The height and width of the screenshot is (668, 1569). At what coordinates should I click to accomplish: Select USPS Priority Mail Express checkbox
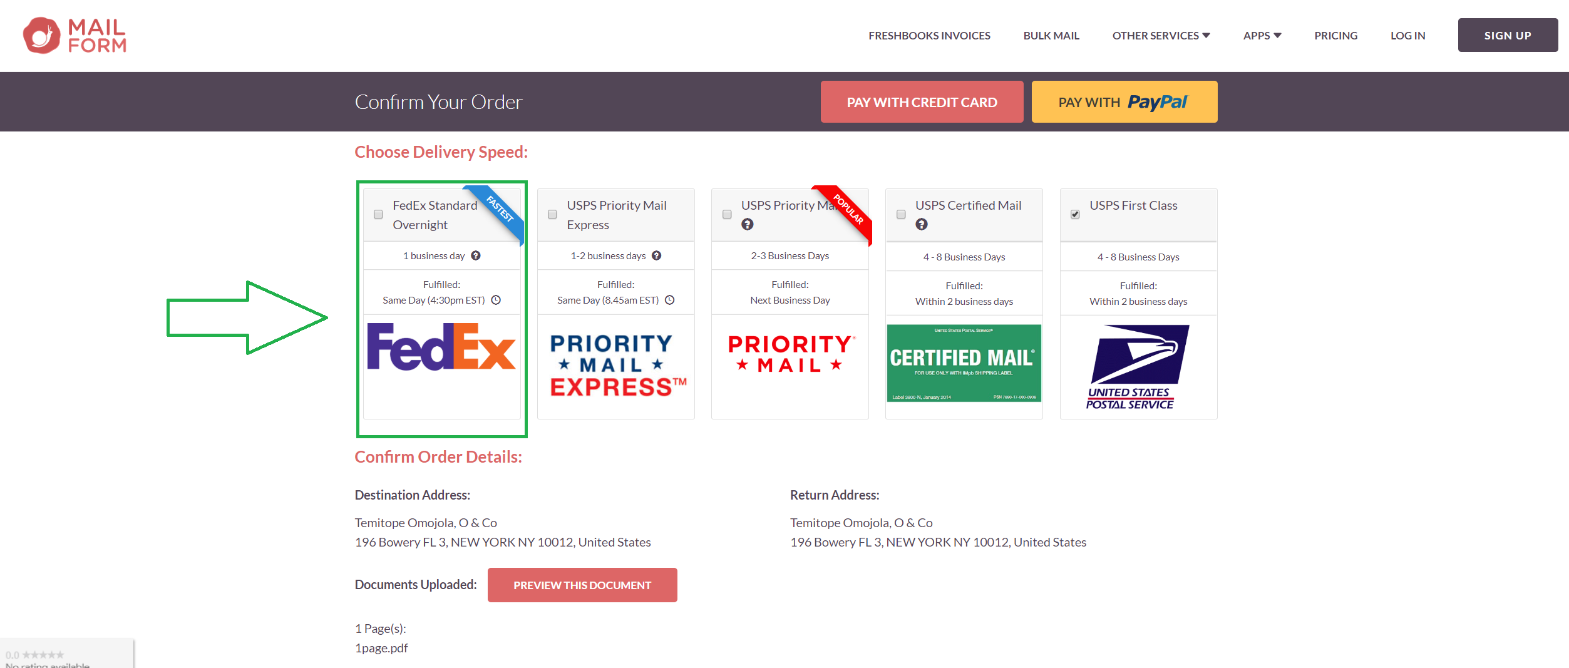[552, 215]
